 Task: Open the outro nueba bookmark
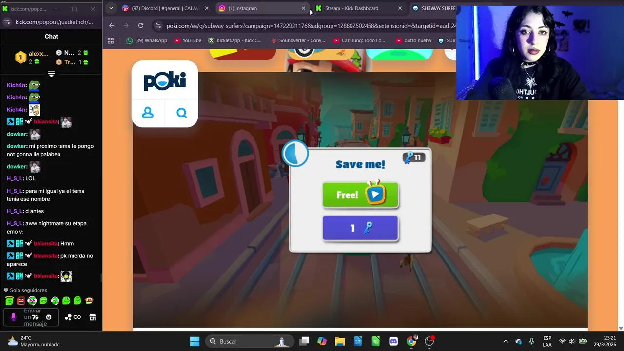tap(413, 40)
